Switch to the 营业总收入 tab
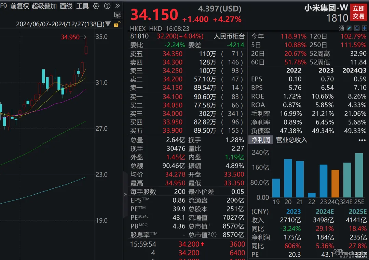The width and height of the screenshot is (369, 260). point(291,140)
